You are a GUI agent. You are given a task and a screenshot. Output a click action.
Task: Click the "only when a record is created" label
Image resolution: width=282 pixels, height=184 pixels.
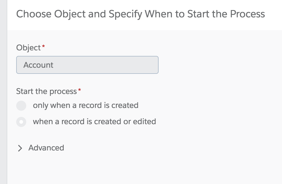coord(85,105)
